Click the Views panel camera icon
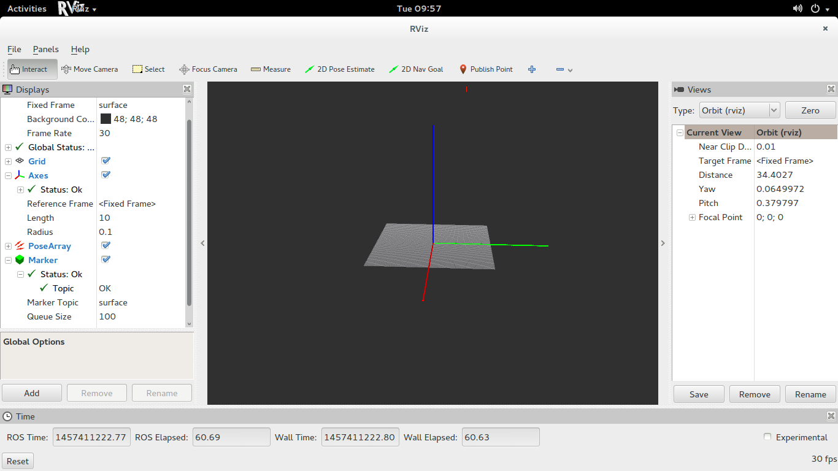 tap(679, 90)
